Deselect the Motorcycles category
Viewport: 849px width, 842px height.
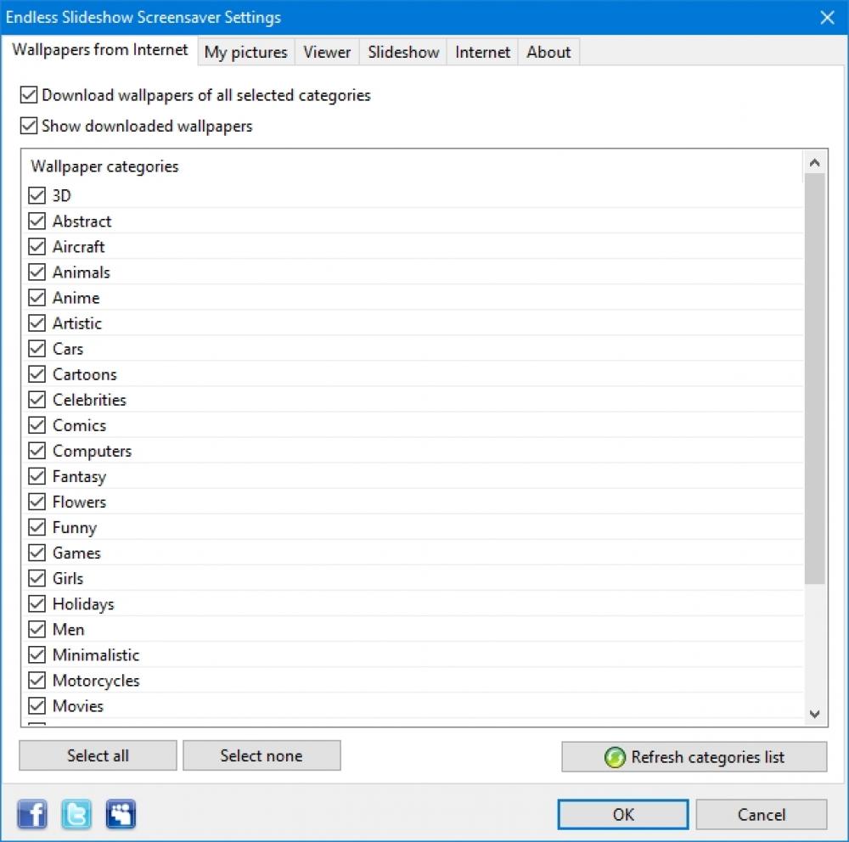(x=37, y=680)
